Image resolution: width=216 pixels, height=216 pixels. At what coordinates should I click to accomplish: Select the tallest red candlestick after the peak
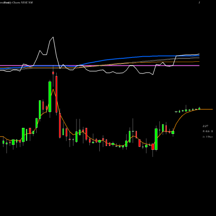(x=57, y=94)
